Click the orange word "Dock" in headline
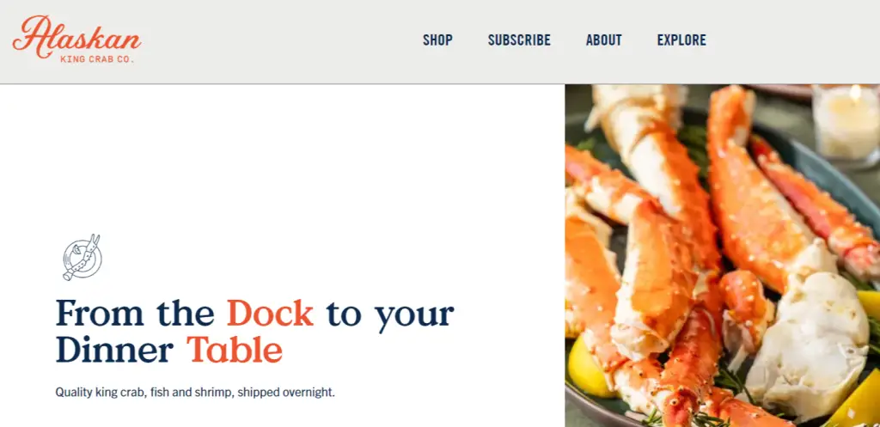Screen dimensions: 880x427 point(270,314)
